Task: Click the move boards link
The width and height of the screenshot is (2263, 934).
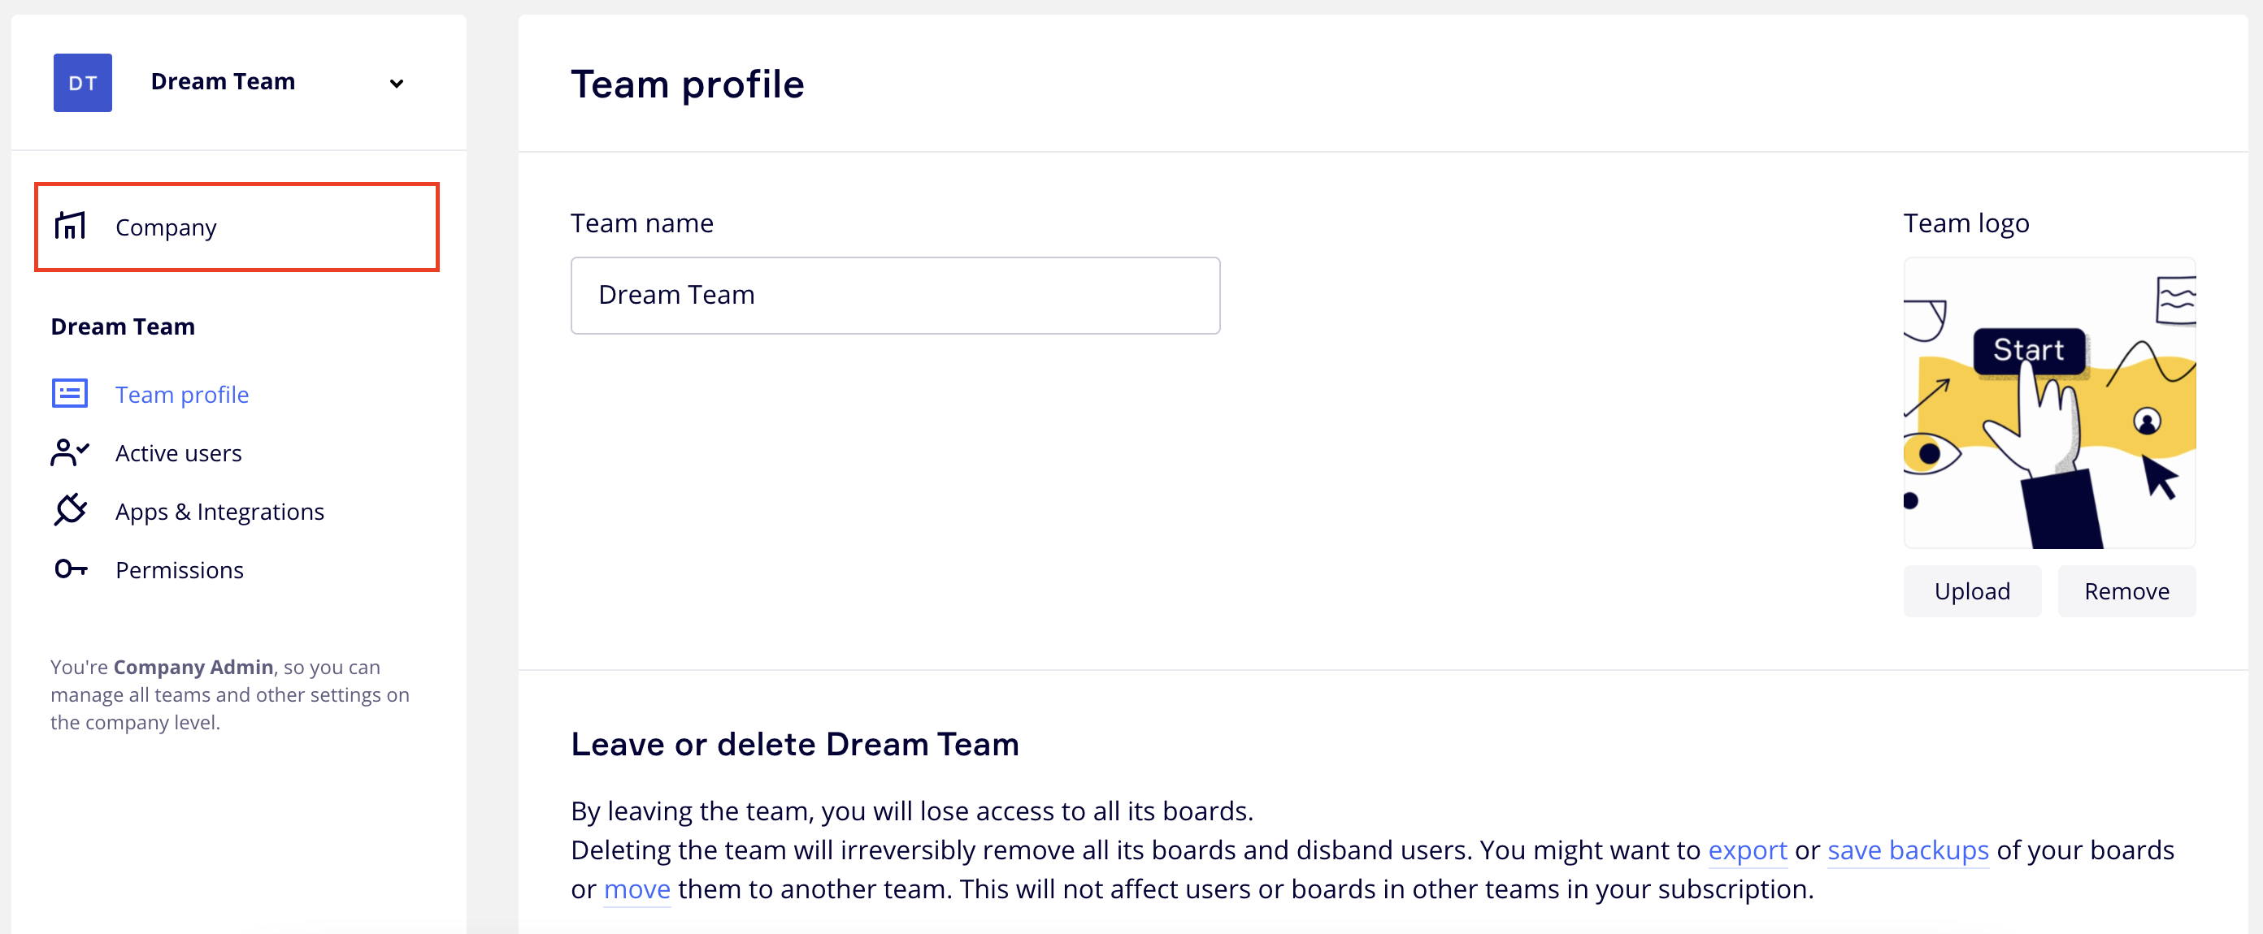Action: coord(637,889)
